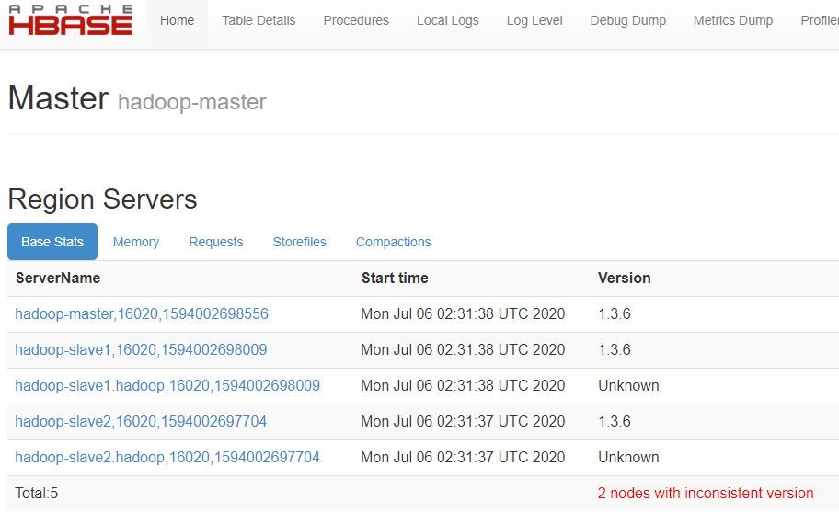Click the ServerName column header
This screenshot has height=512, width=839.
point(58,278)
